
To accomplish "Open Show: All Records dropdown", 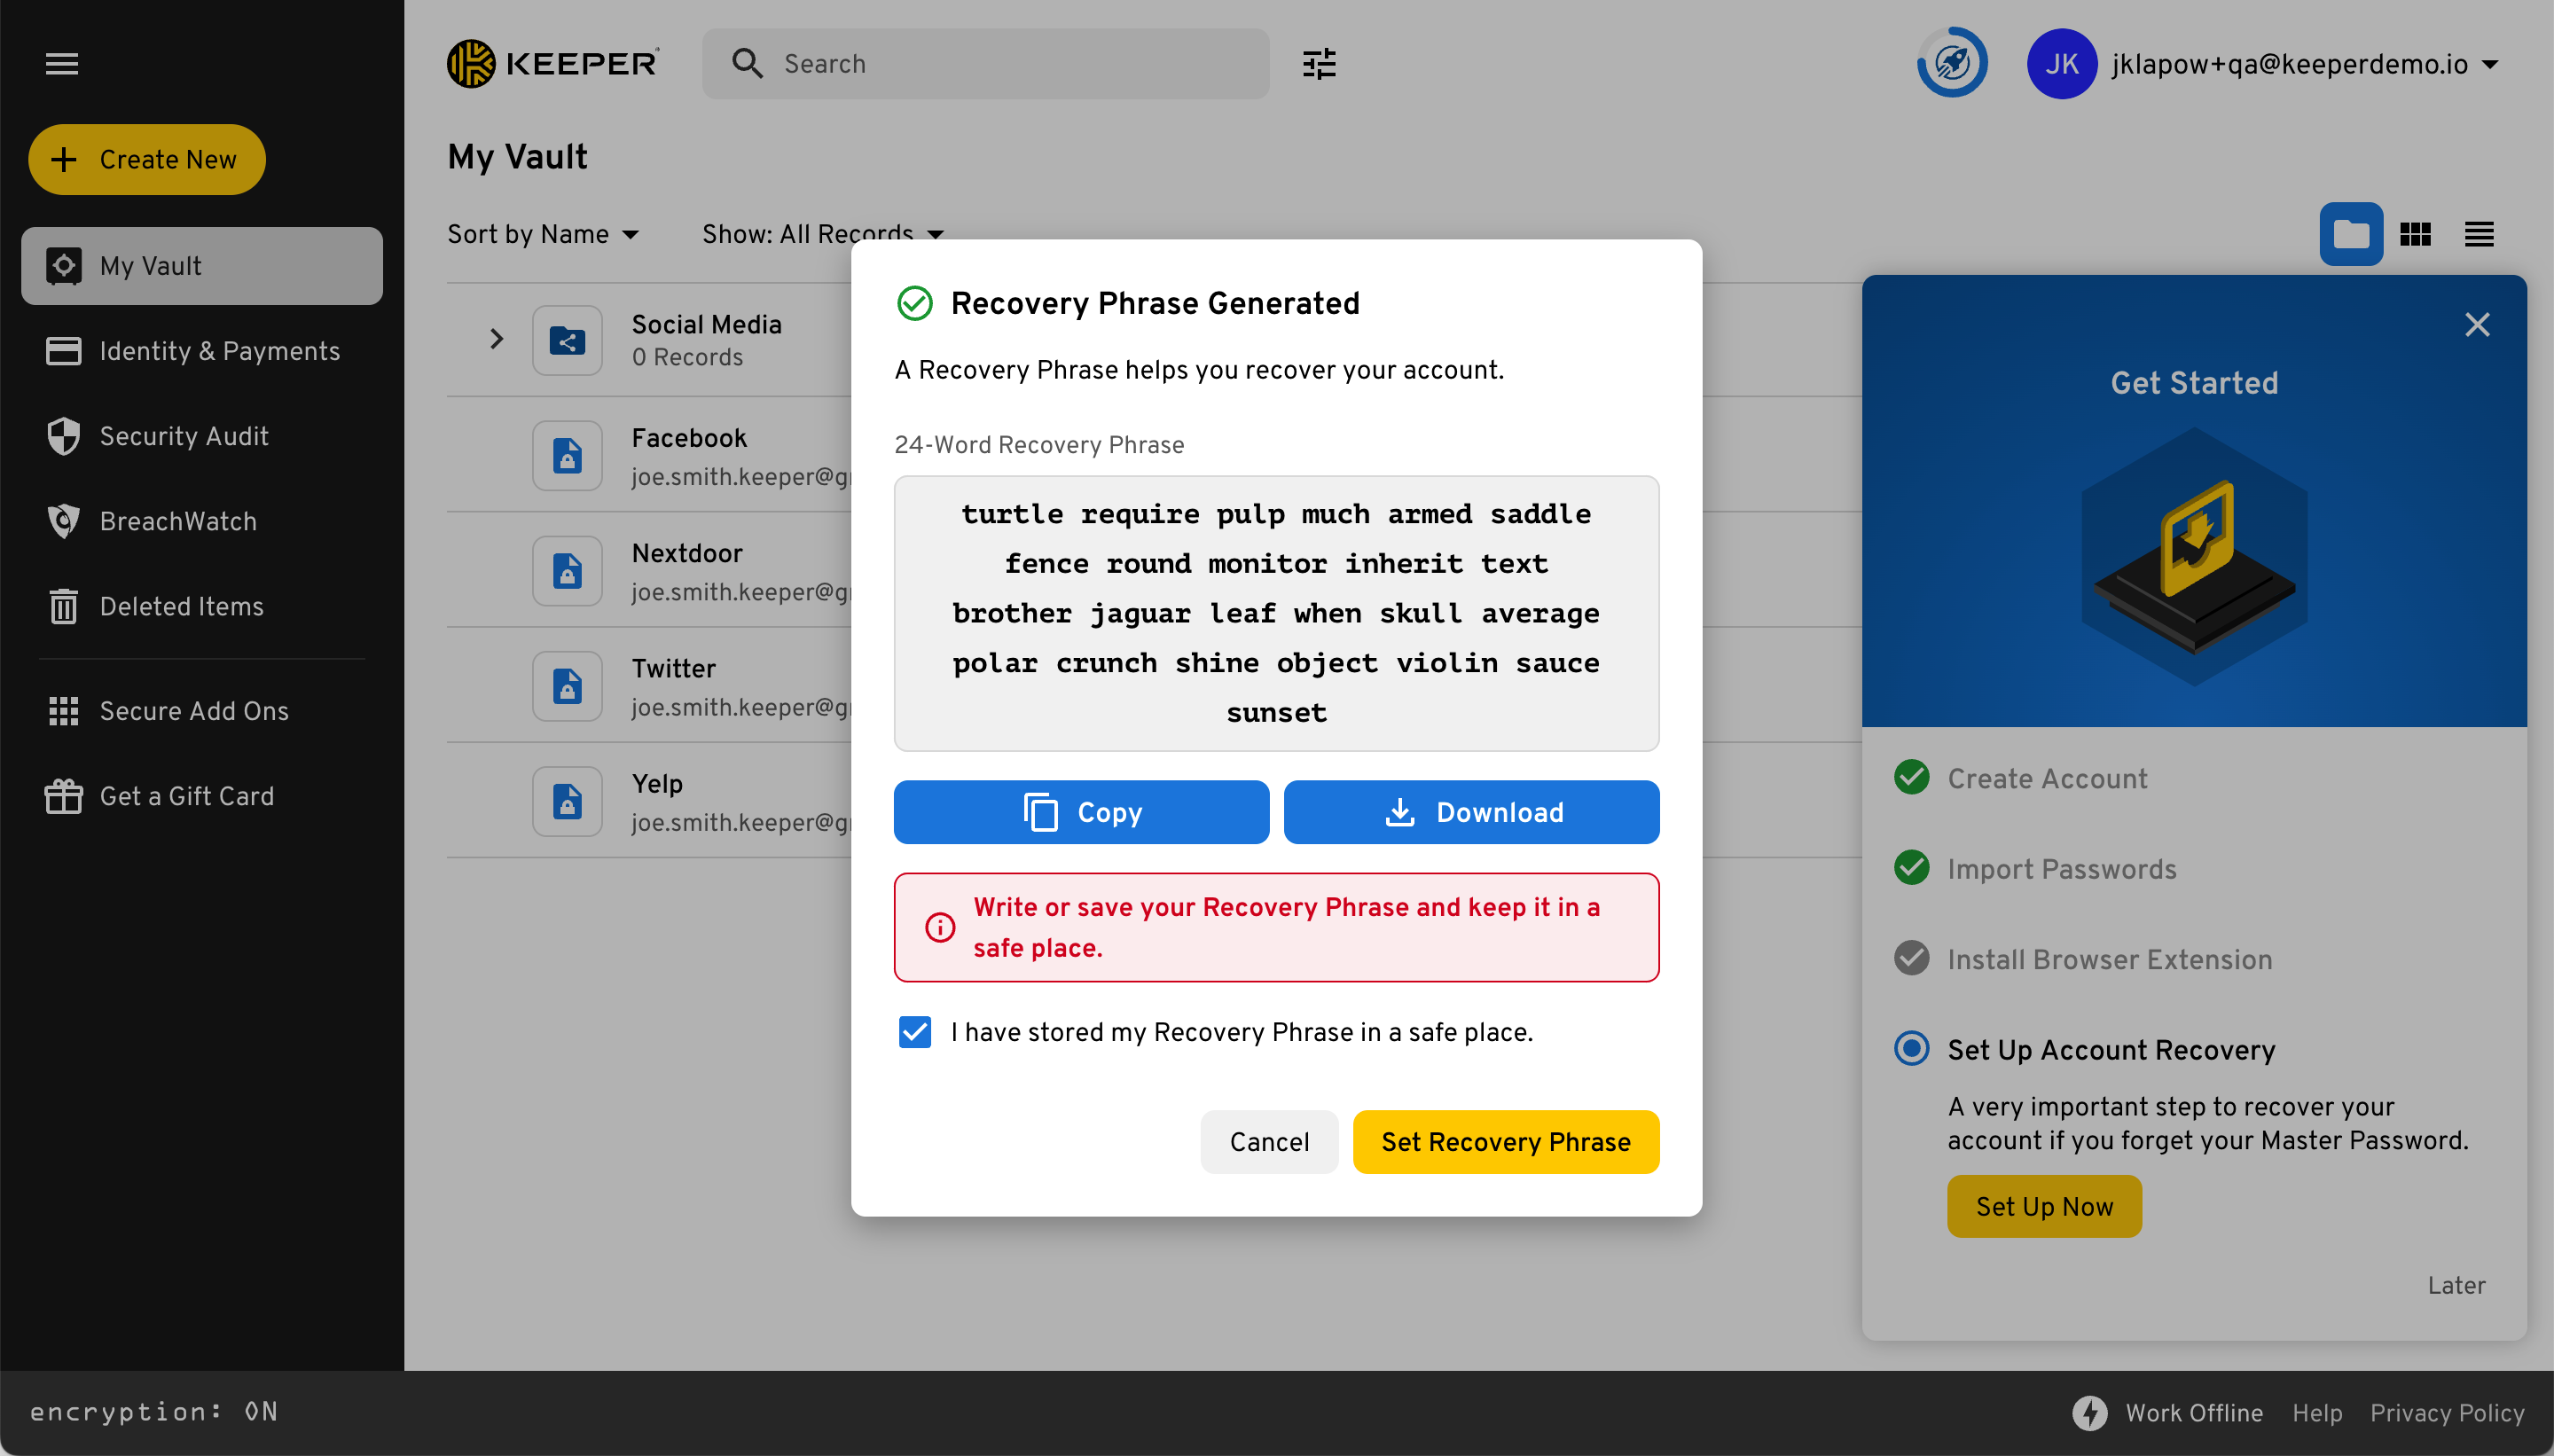I will (x=822, y=234).
